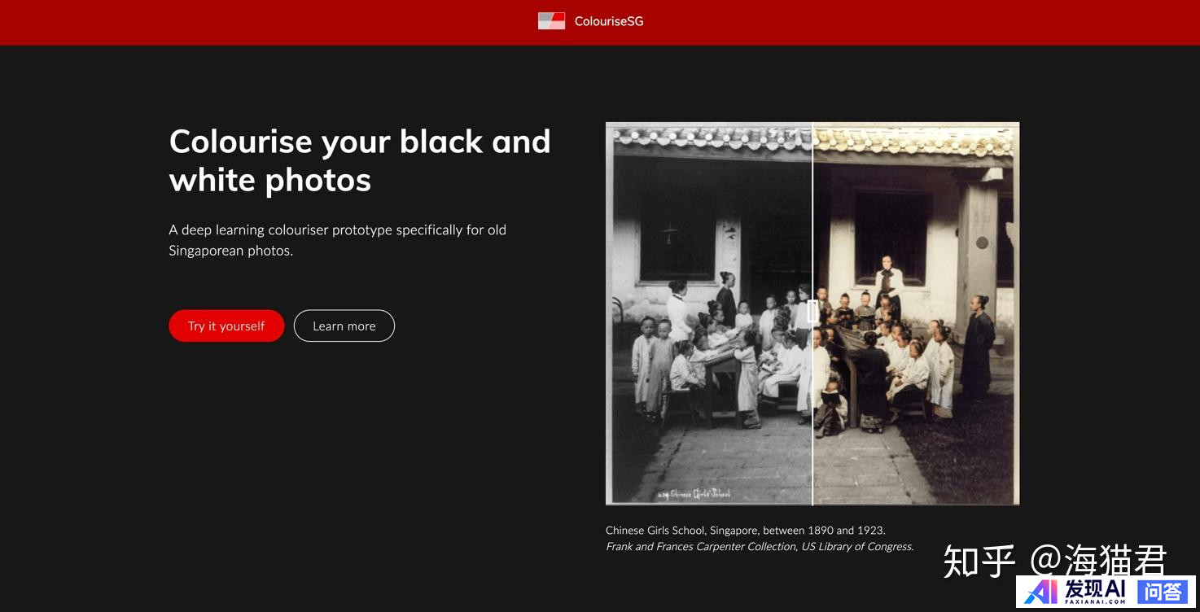Select the Chinese Girls School caption text

[x=745, y=530]
